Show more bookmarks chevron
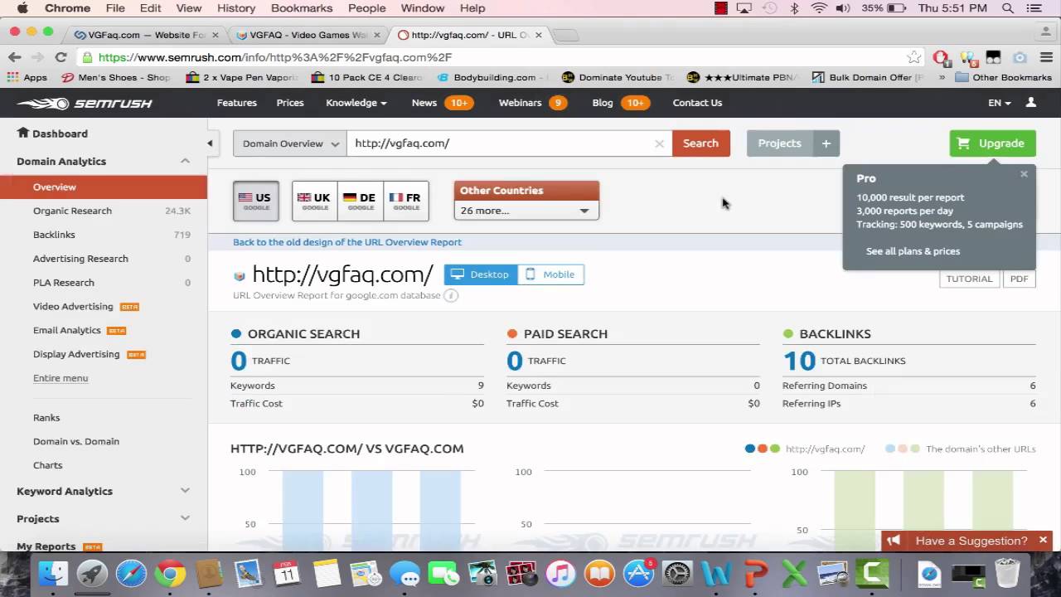 942,77
